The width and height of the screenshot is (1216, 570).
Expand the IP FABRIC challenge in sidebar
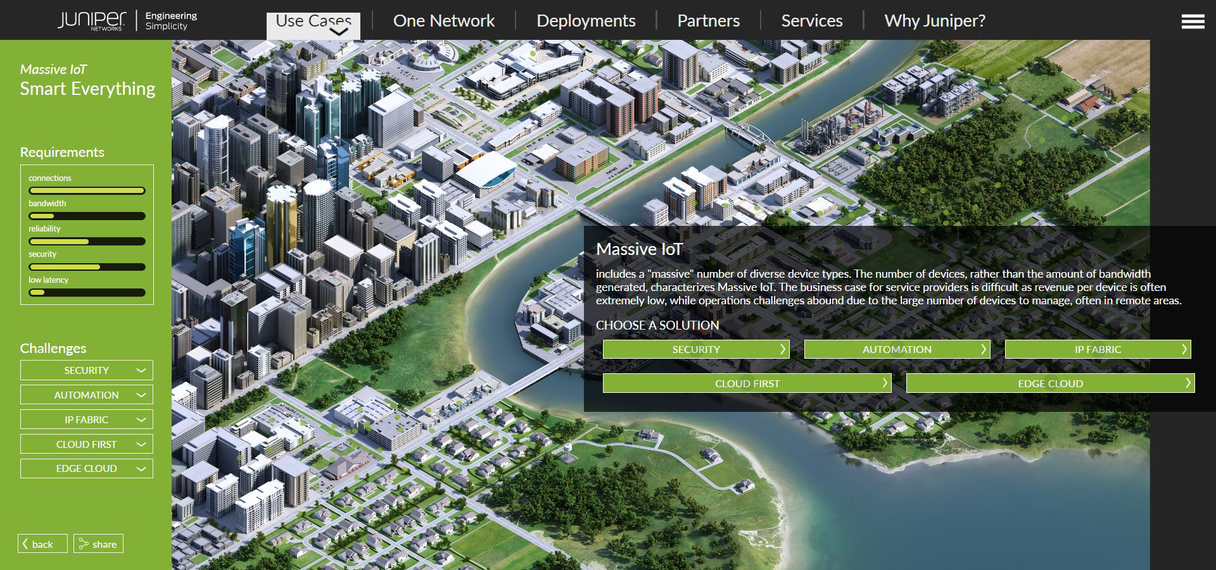click(x=87, y=419)
